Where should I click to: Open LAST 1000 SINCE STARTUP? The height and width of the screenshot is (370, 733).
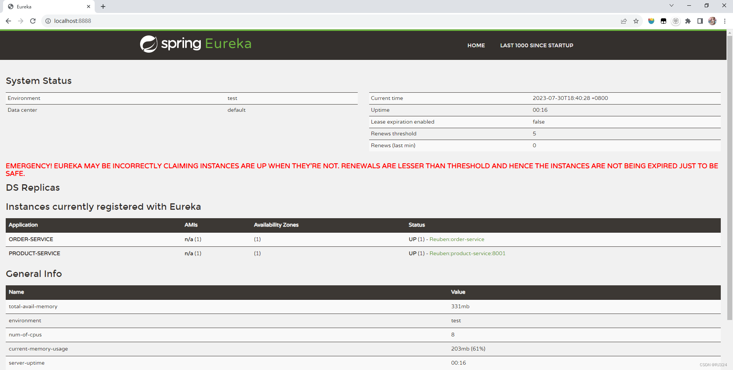537,45
